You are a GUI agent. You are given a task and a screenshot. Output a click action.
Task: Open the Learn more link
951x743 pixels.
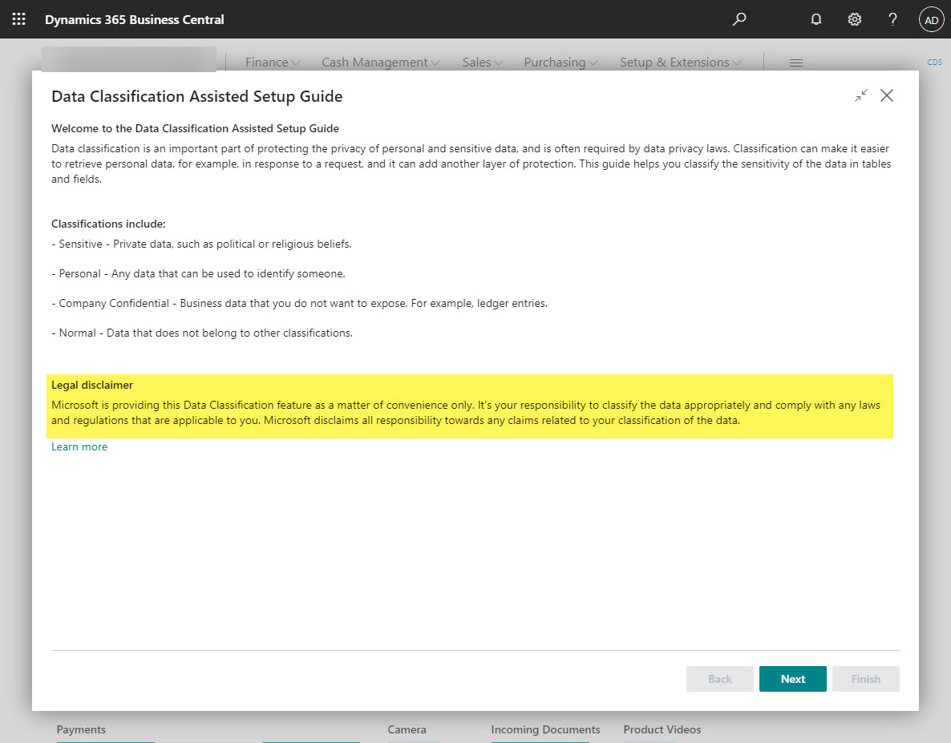[79, 446]
